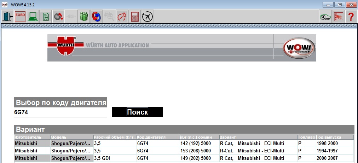This screenshot has height=163, width=358.
Task: Click the Топливо column header
Action: pos(307,137)
